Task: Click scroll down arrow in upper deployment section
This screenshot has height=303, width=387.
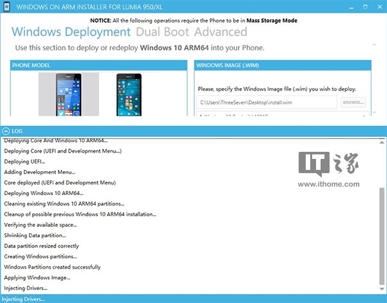Action: 374,112
